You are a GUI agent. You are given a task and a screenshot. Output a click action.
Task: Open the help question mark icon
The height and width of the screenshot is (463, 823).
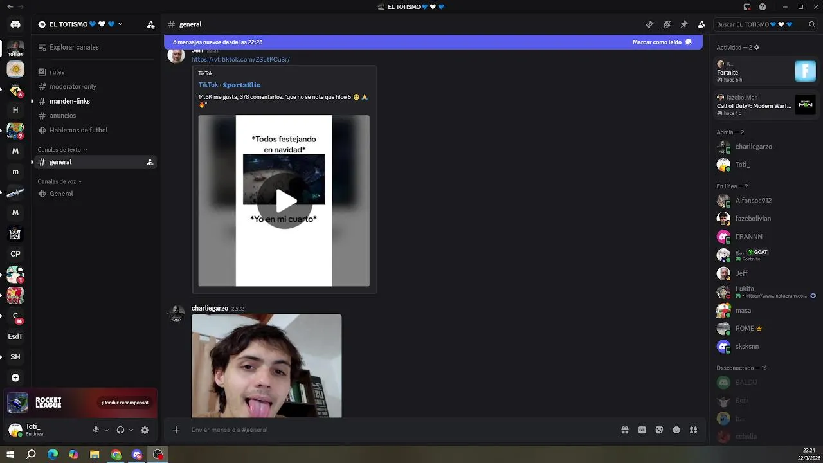pyautogui.click(x=763, y=7)
